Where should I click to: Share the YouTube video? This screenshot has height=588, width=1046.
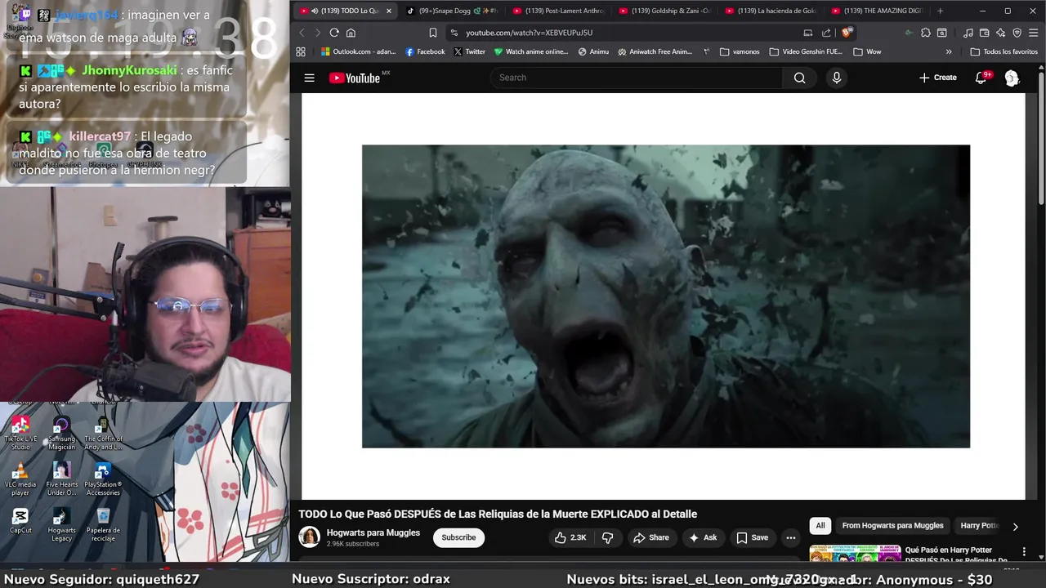pyautogui.click(x=650, y=537)
